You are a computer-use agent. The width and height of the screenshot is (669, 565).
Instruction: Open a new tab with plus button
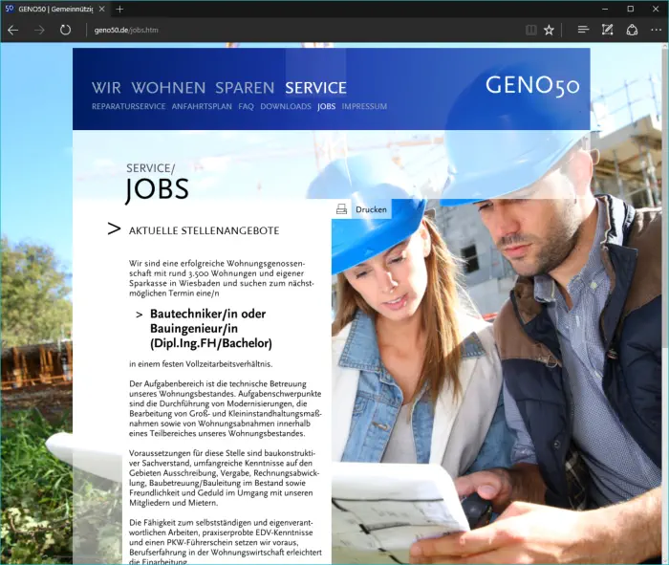tap(119, 9)
